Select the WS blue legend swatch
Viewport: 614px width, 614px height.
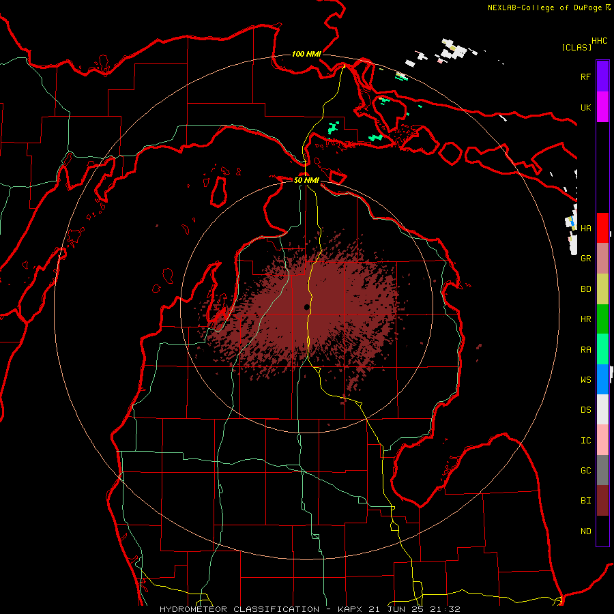602,379
